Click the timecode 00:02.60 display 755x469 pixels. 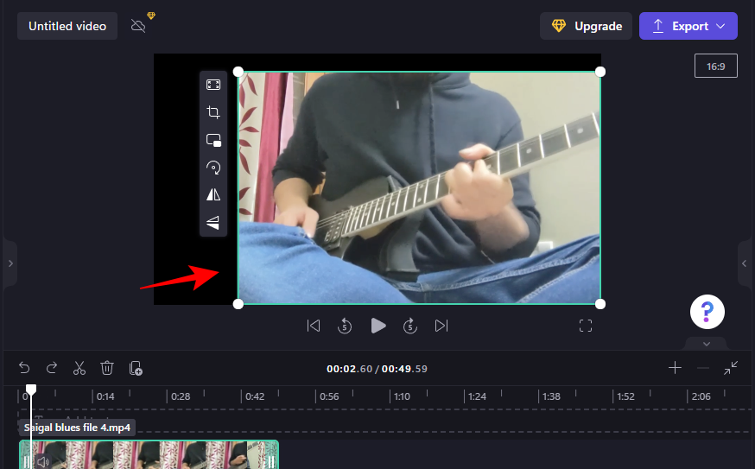click(x=349, y=369)
